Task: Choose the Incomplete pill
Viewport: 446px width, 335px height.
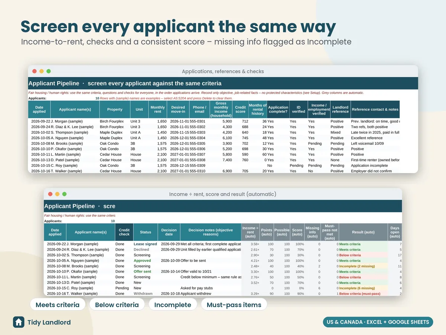Action: pos(172,305)
